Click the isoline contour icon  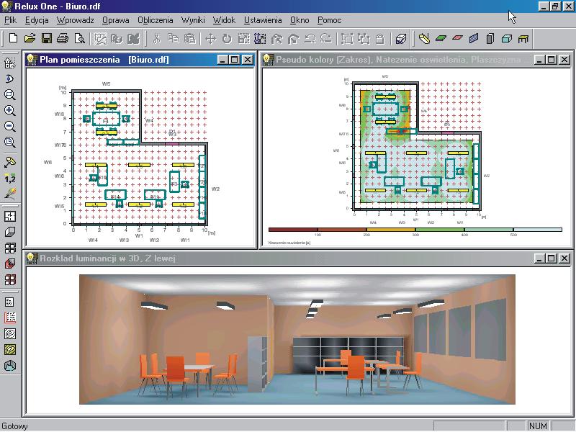point(10,333)
